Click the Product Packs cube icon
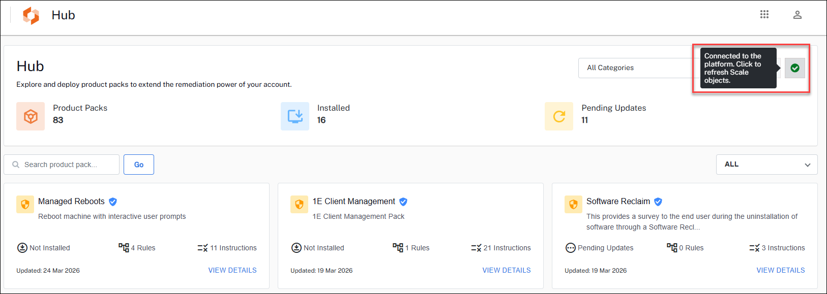This screenshot has height=294, width=827. (31, 116)
